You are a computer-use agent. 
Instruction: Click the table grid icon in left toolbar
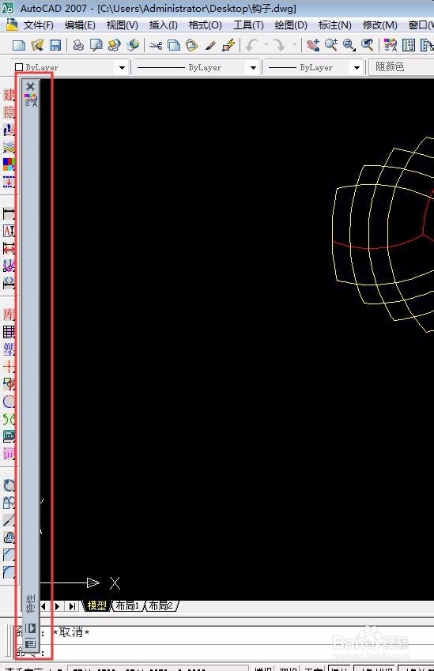point(9,332)
